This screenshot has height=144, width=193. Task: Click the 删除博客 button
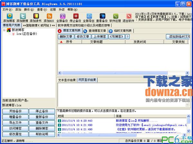(x=42, y=129)
